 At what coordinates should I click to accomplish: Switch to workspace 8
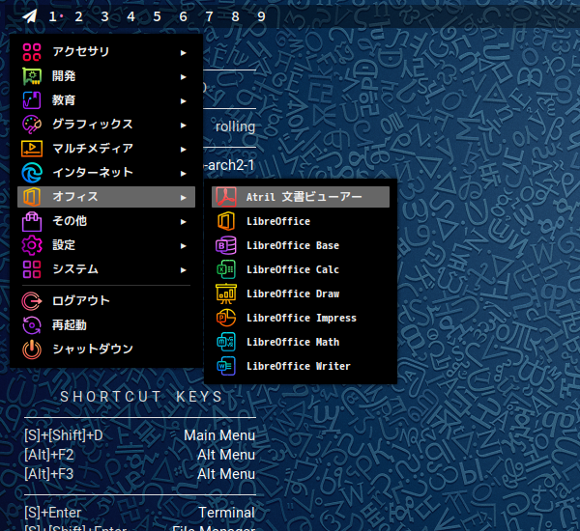[235, 16]
